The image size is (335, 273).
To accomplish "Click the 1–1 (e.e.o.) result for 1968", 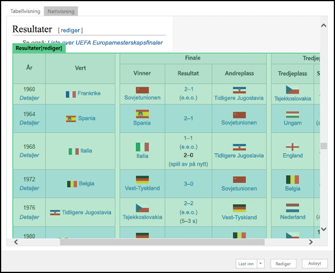I will (188, 143).
